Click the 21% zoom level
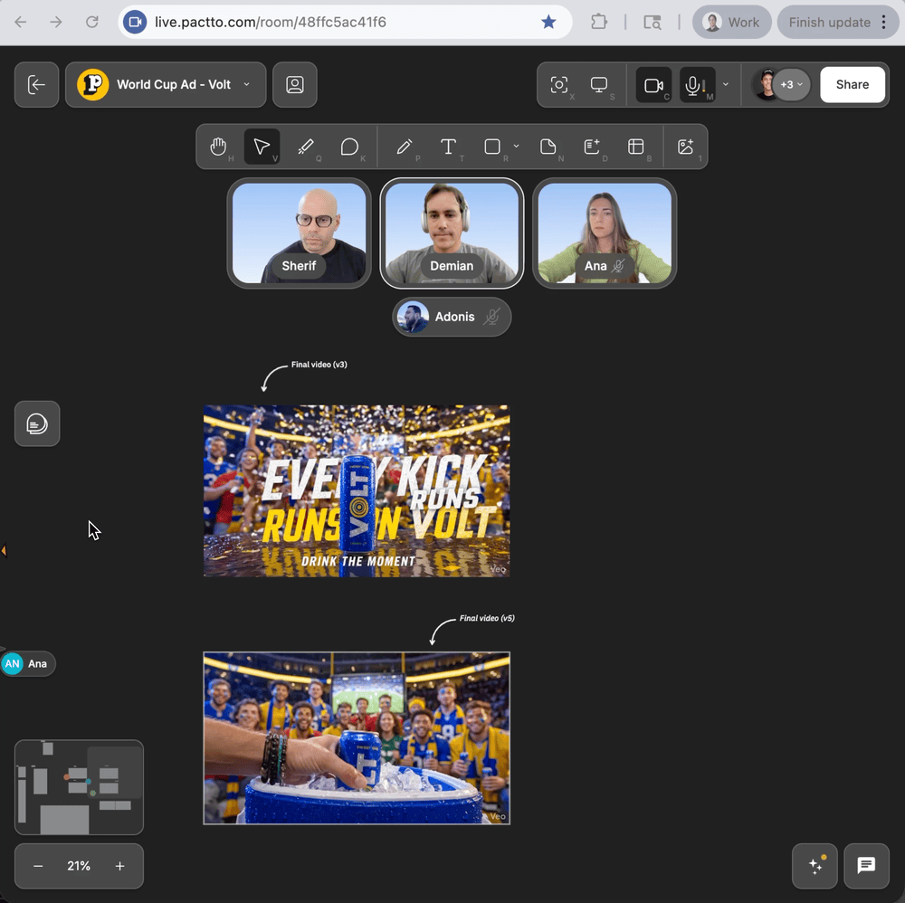This screenshot has width=905, height=903. pos(79,866)
